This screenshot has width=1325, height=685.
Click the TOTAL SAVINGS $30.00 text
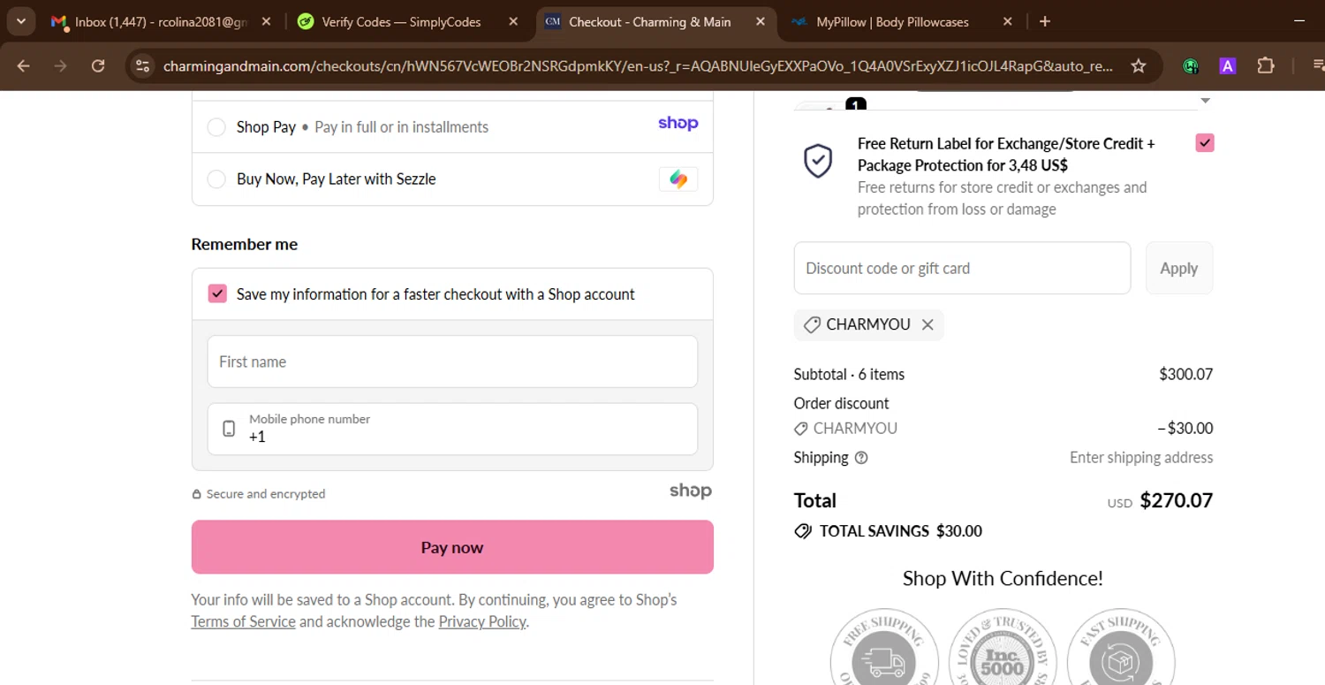click(x=900, y=531)
